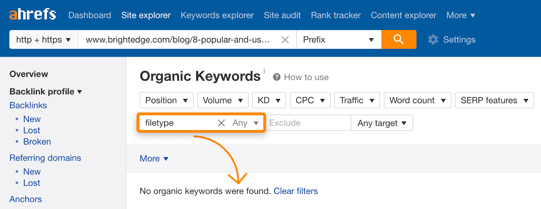The width and height of the screenshot is (541, 209).
Task: Open the Prefix mode dropdown
Action: click(x=338, y=40)
